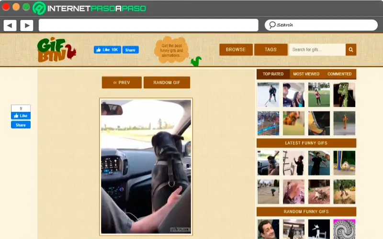Open the yellow slide gif thumbnail

[x=319, y=123]
